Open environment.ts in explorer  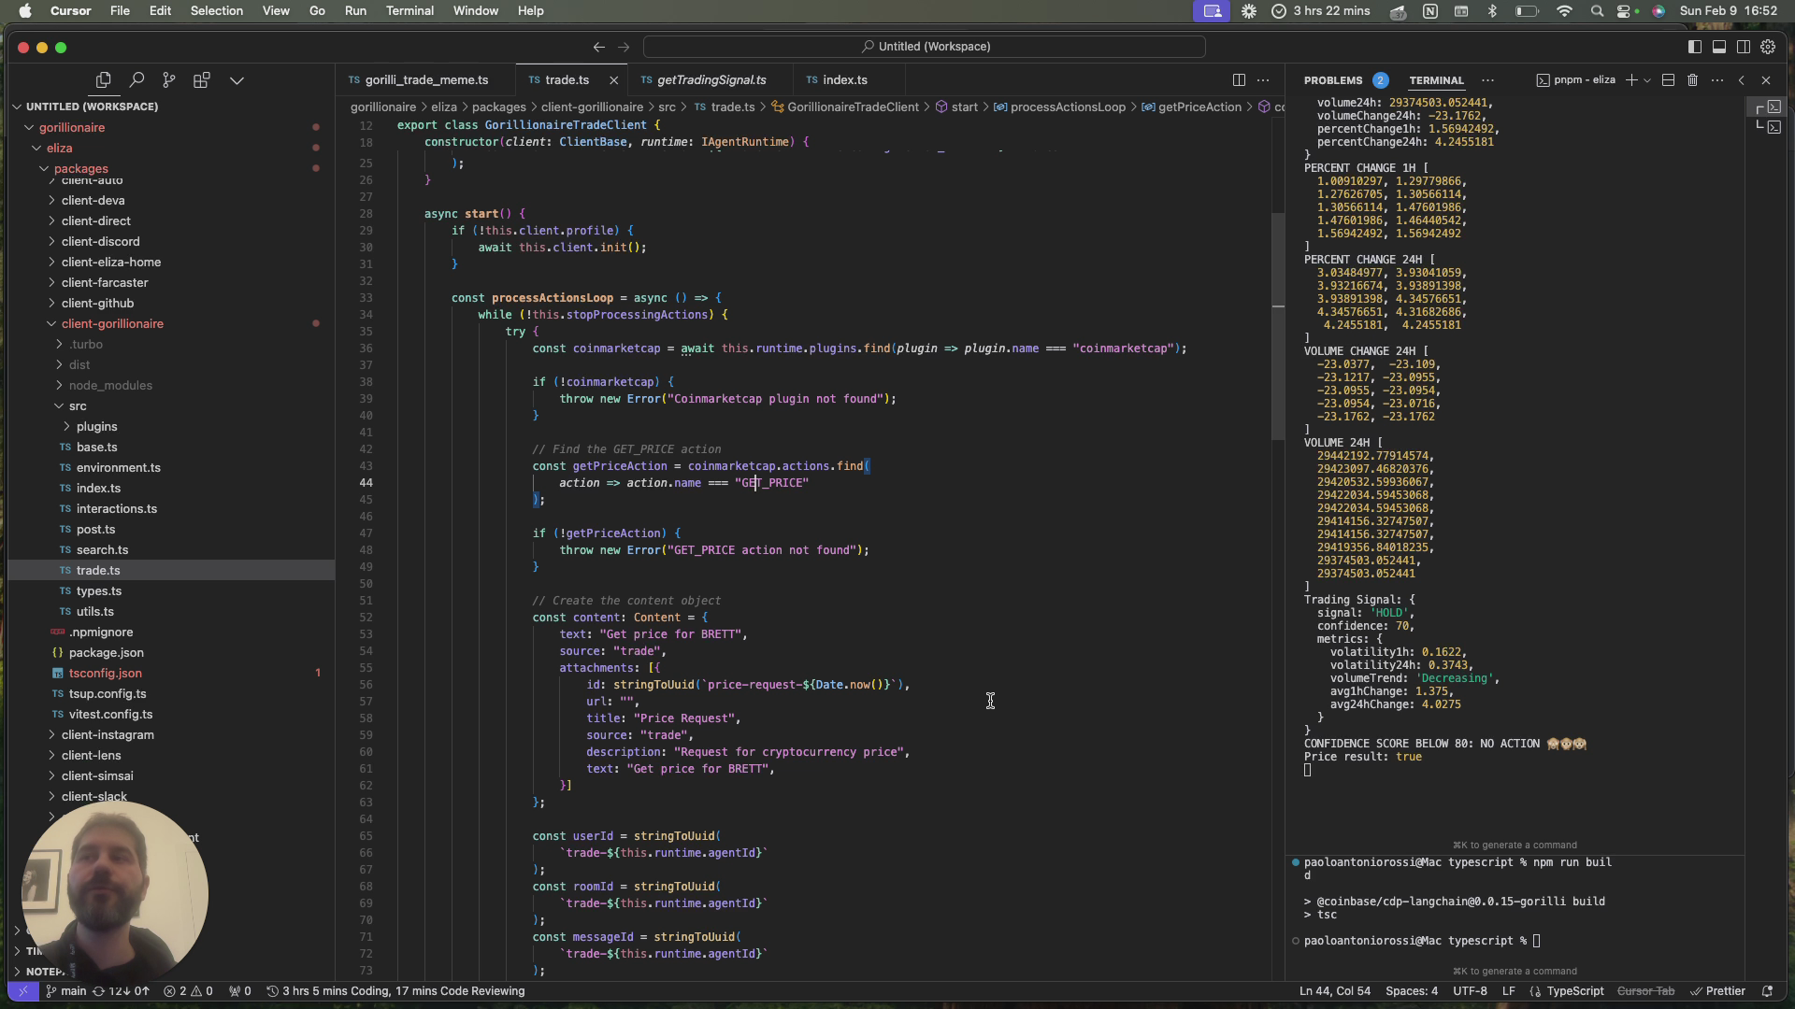coord(118,467)
